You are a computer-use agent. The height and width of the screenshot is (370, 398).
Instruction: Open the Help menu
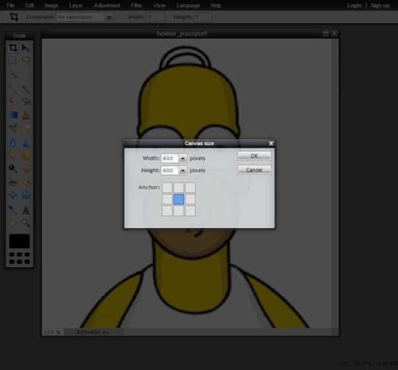point(216,5)
